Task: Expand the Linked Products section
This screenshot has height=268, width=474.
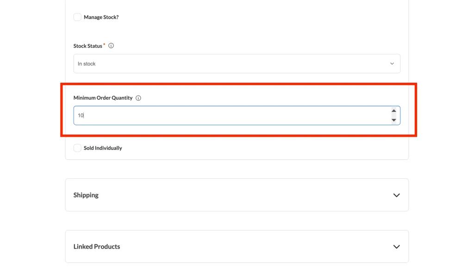Action: [237, 247]
